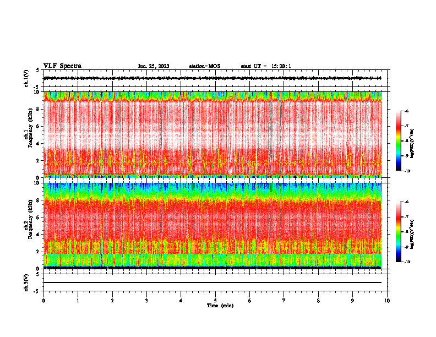436x337 pixels.
Task: Click the ch.1 spectrogram panel
Action: click(x=212, y=134)
